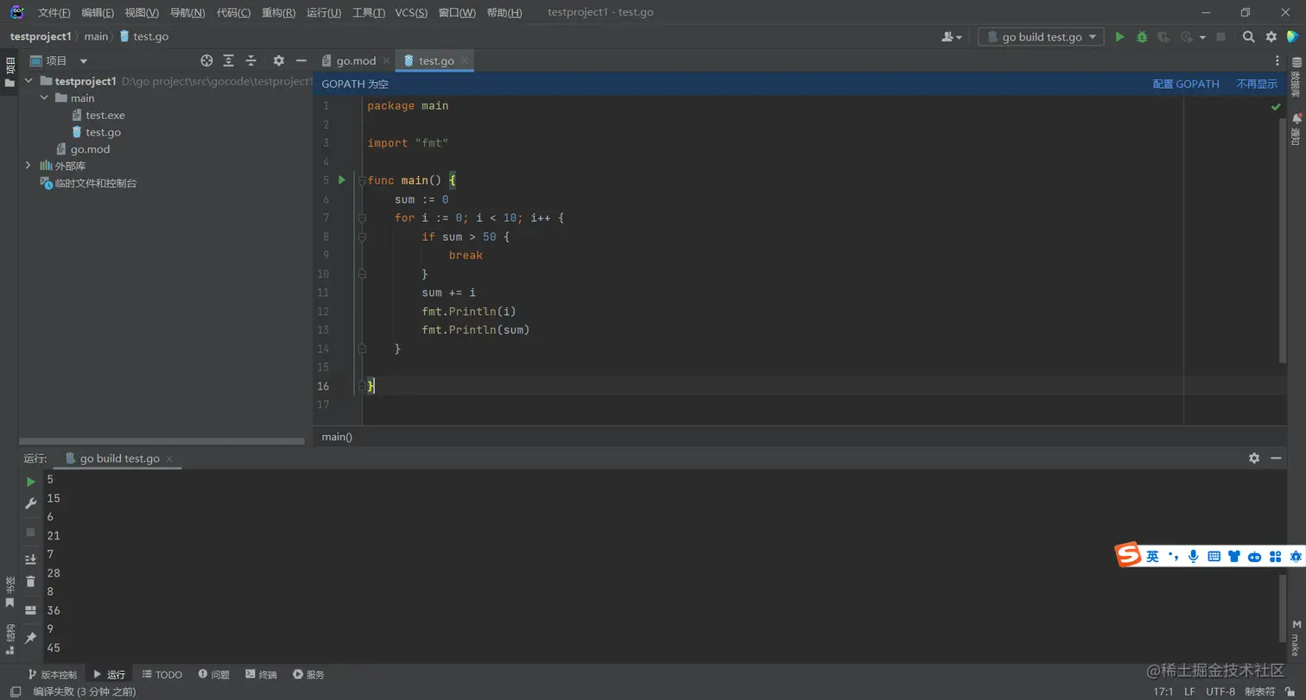Run the go build test.go configuration
Screen dimensions: 1306x700
pos(1120,37)
